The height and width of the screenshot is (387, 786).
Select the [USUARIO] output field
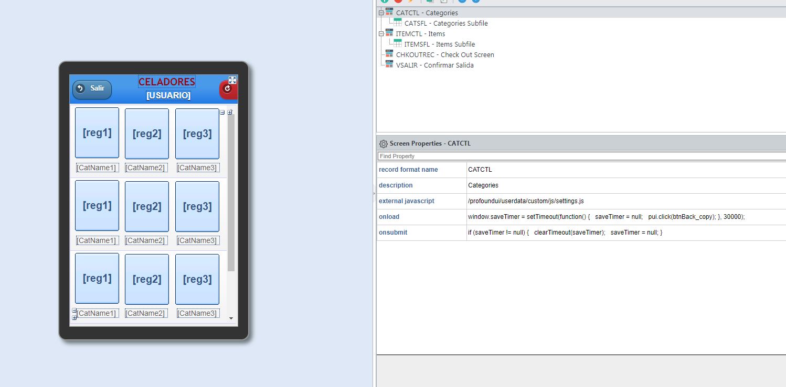168,95
